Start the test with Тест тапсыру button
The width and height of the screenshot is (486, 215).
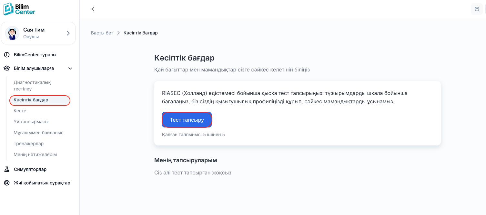(x=187, y=120)
